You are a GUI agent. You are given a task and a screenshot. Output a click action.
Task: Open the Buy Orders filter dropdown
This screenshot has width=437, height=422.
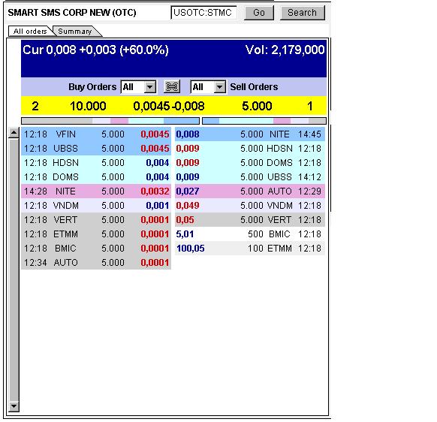138,87
